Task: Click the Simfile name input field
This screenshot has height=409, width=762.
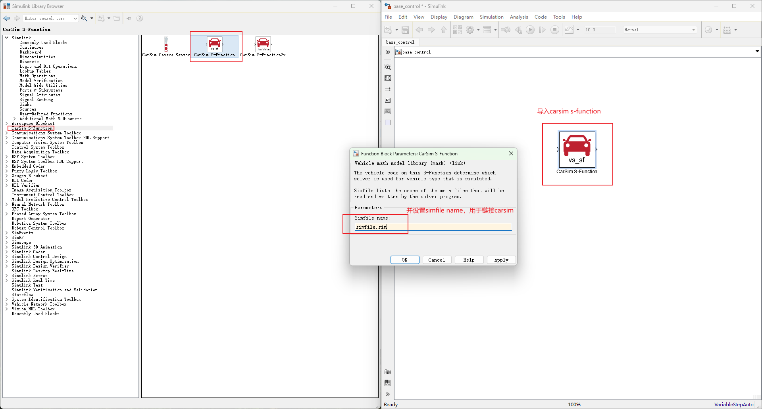Action: (x=433, y=227)
